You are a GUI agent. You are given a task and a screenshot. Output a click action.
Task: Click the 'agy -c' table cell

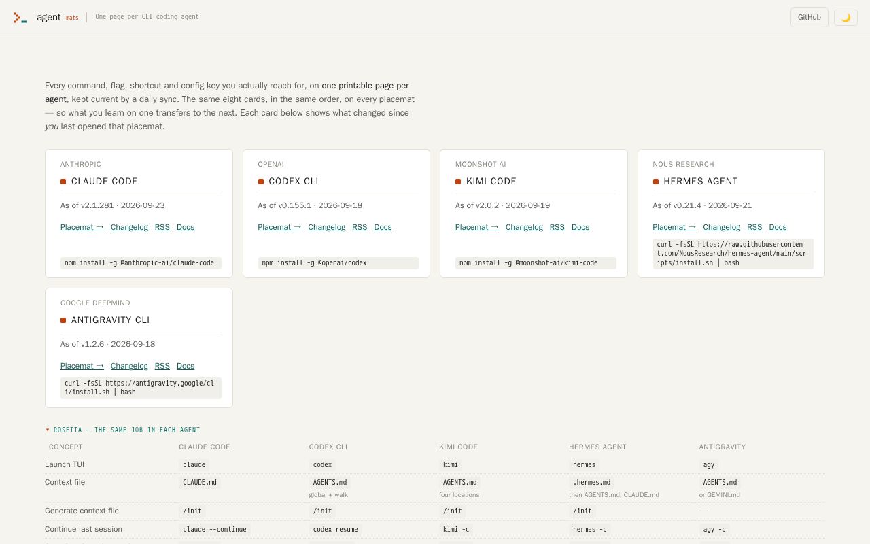(714, 529)
